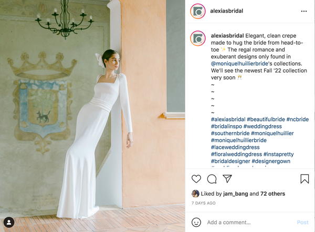View the jam_bang profile link
The image size is (315, 232).
(x=235, y=194)
